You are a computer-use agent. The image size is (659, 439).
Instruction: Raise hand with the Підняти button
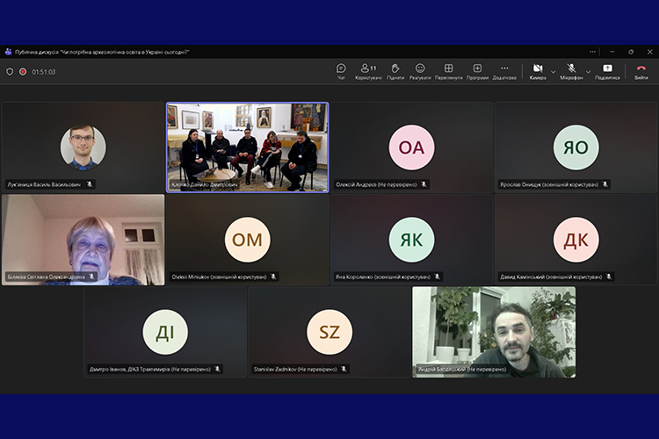(x=395, y=71)
